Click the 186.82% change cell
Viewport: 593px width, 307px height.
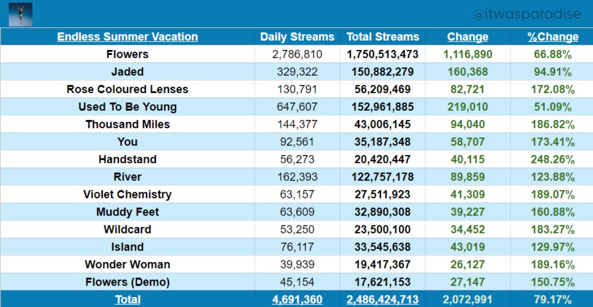(552, 124)
